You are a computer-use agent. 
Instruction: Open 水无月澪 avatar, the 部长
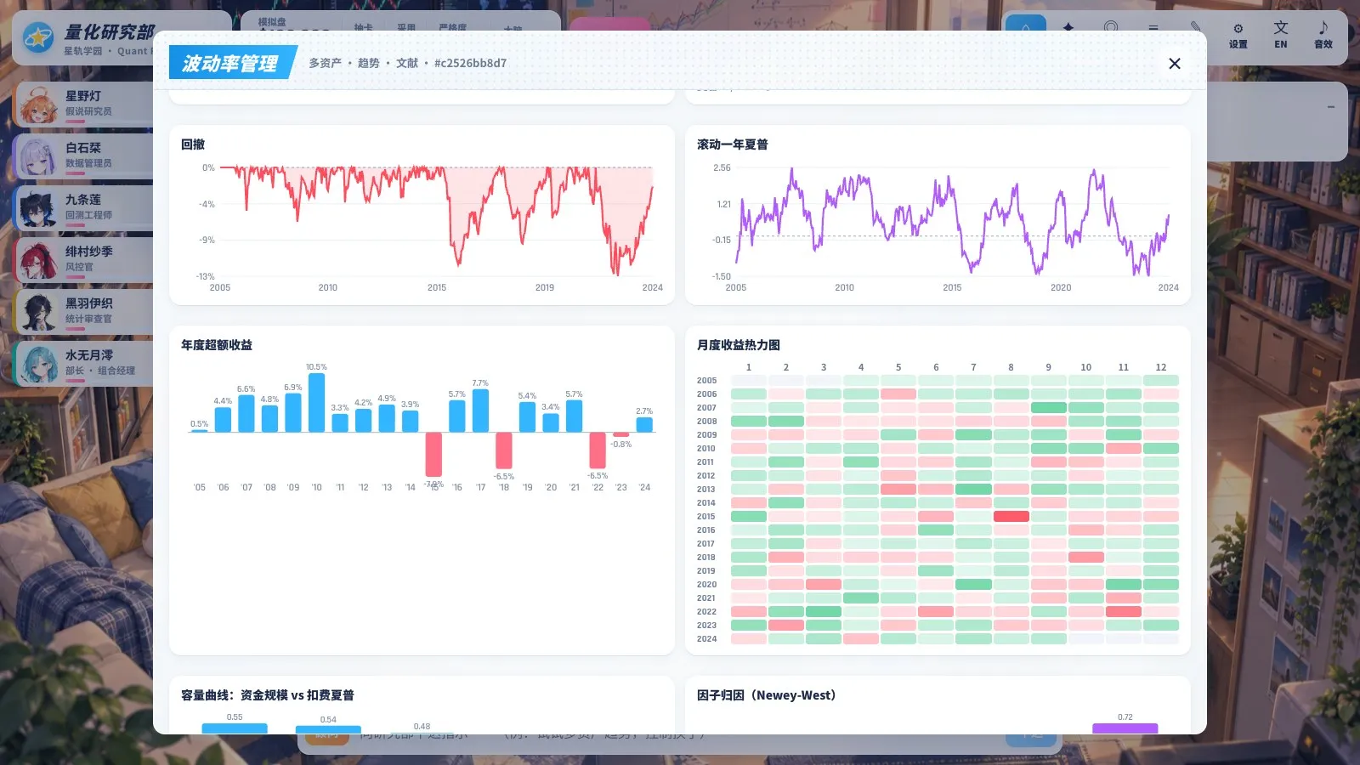(x=37, y=364)
